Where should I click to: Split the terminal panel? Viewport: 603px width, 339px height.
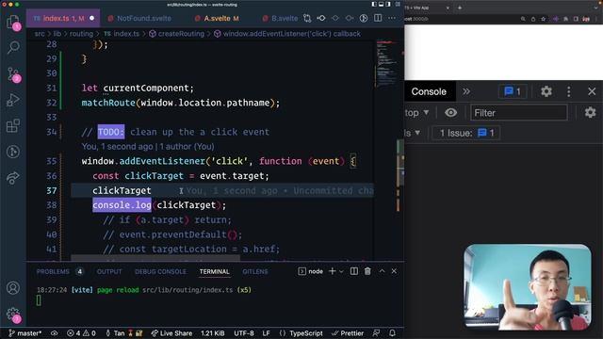coord(354,271)
